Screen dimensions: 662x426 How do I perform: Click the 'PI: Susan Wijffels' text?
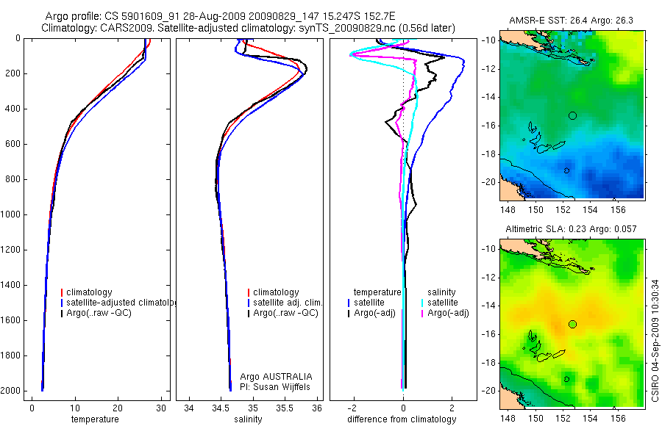click(x=275, y=387)
